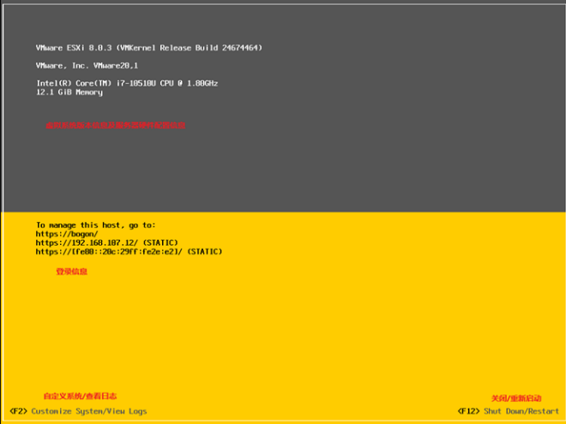Viewport: 566px width, 424px height.
Task: Click the VMKernel Release Build 24674464 text
Action: click(x=190, y=48)
